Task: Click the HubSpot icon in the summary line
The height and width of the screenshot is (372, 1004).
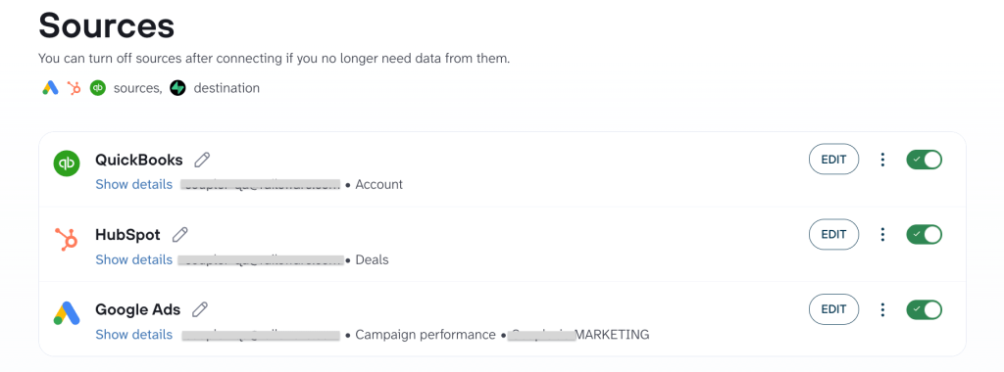Action: [x=75, y=88]
